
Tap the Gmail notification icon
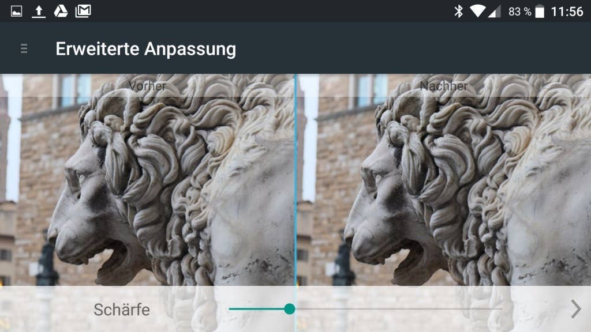click(x=83, y=12)
